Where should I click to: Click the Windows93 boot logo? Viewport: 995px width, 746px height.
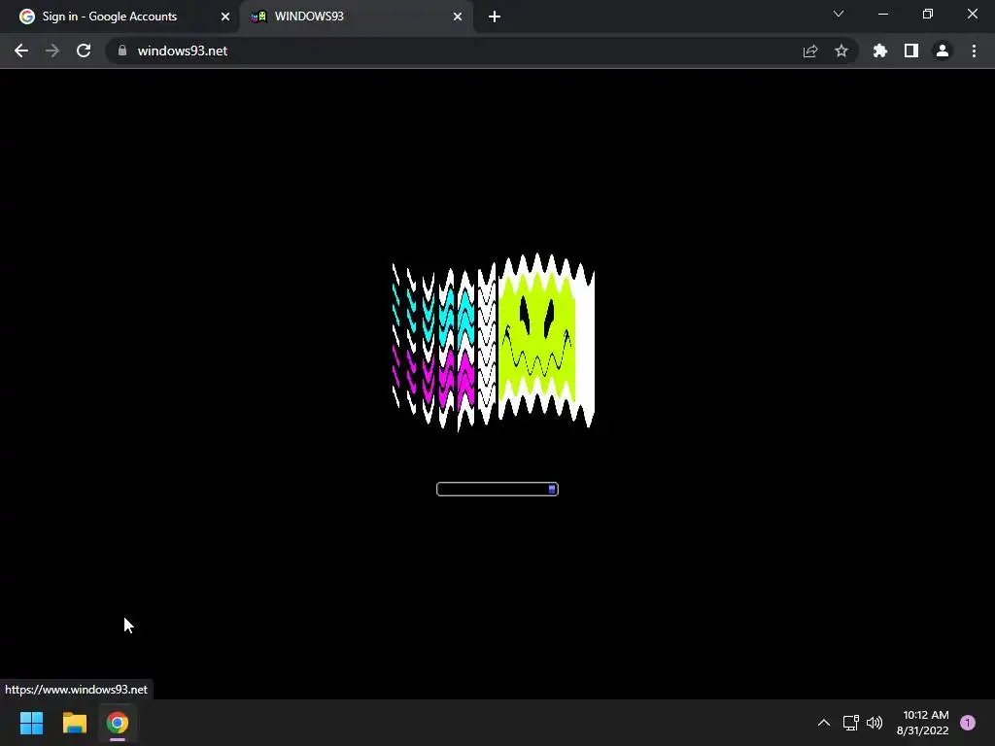494,343
